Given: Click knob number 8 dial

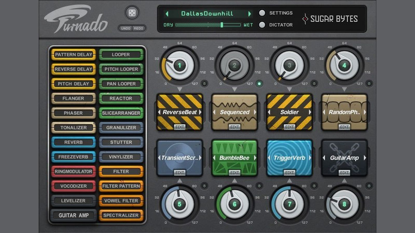Looking at the screenshot, I should click(x=344, y=204).
